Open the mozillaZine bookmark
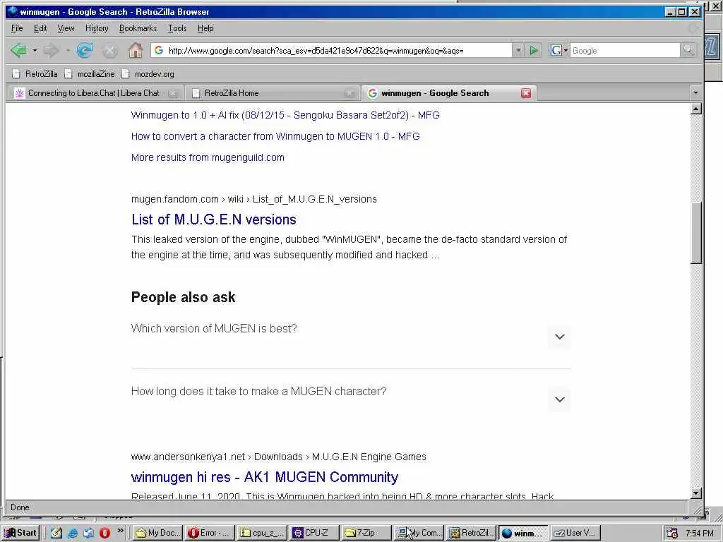This screenshot has height=542, width=723. point(90,73)
